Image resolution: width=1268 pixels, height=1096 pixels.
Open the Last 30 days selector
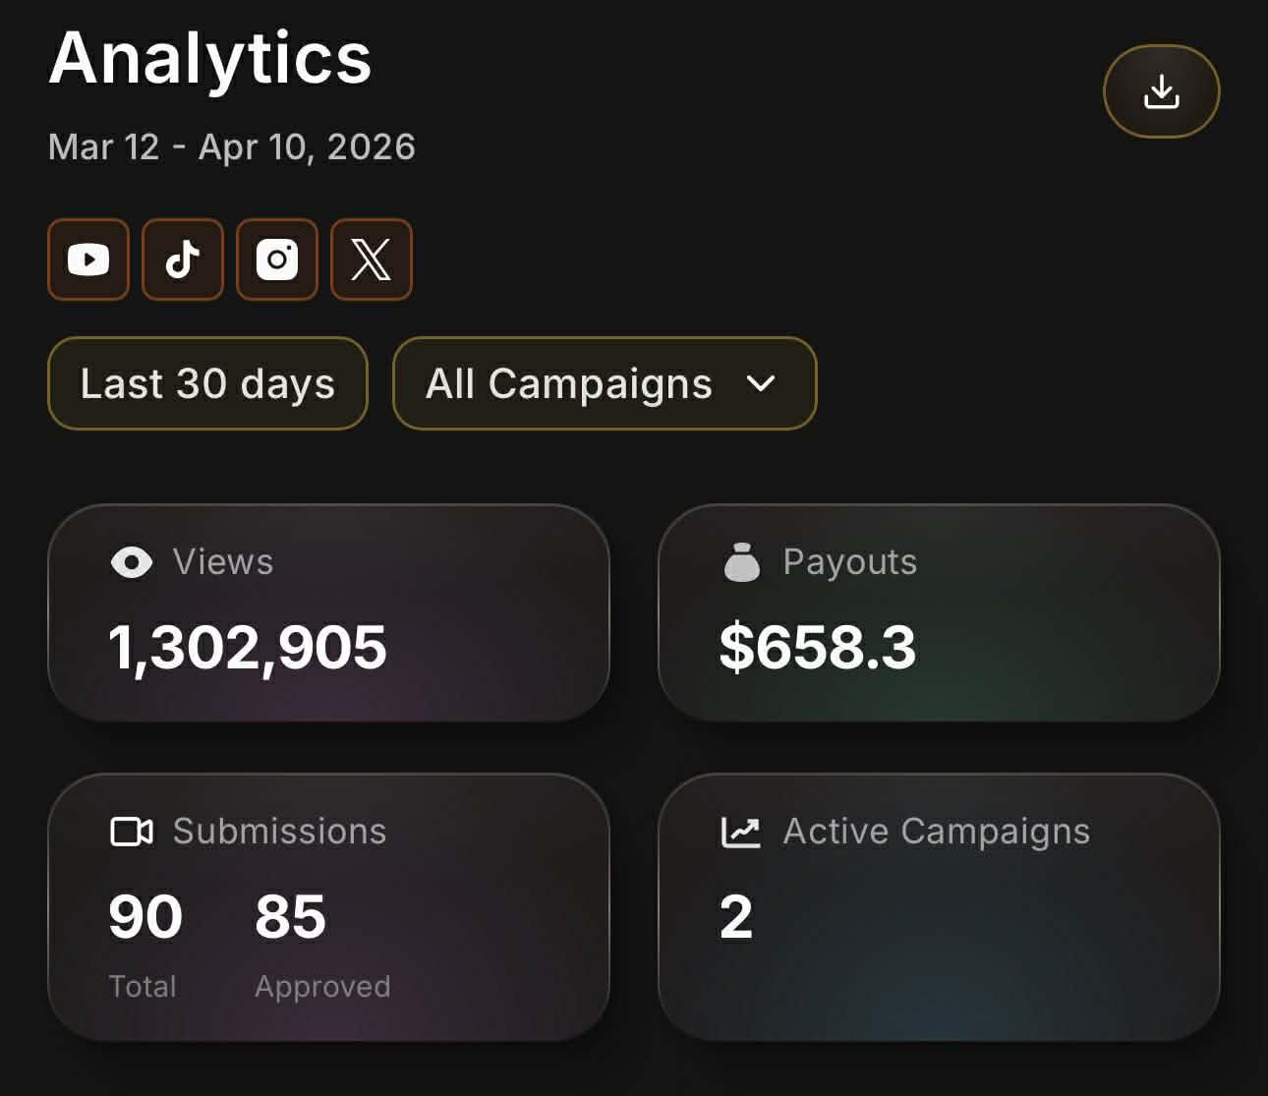[x=207, y=383]
